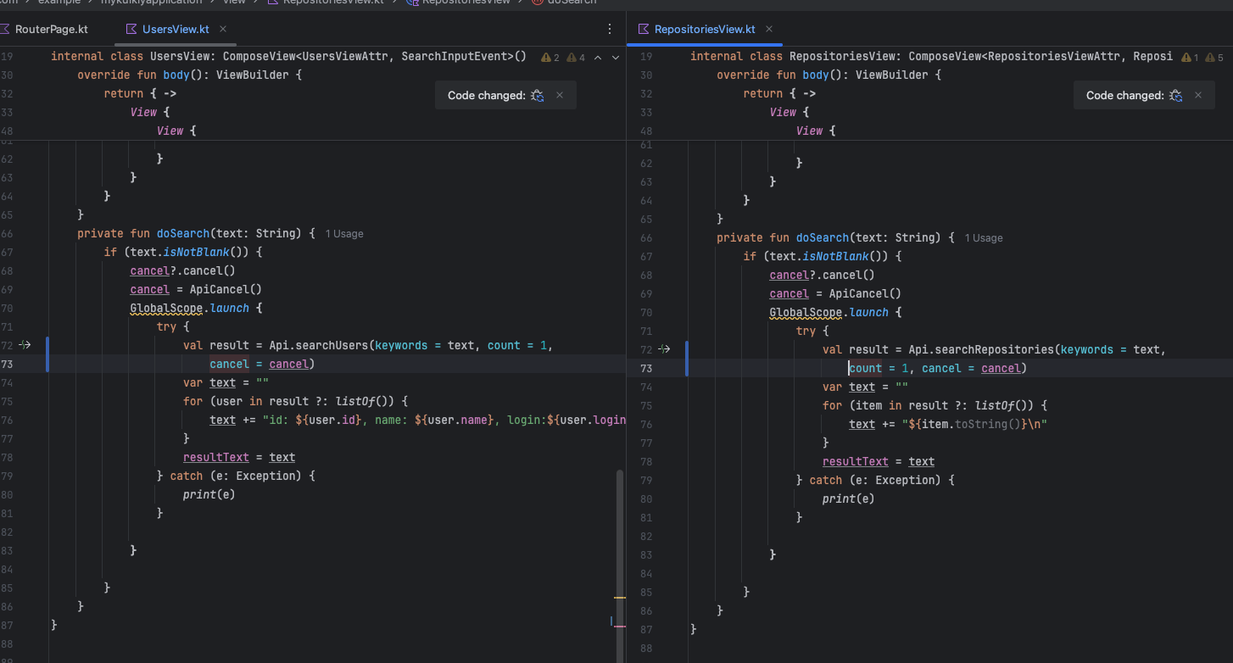Open tab options menu for left editor
Screen dimensions: 1233x663
pyautogui.click(x=610, y=29)
